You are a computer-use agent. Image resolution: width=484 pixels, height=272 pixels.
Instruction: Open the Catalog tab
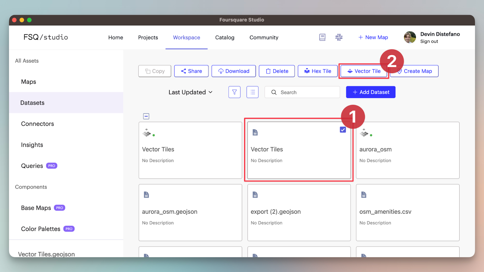[225, 37]
